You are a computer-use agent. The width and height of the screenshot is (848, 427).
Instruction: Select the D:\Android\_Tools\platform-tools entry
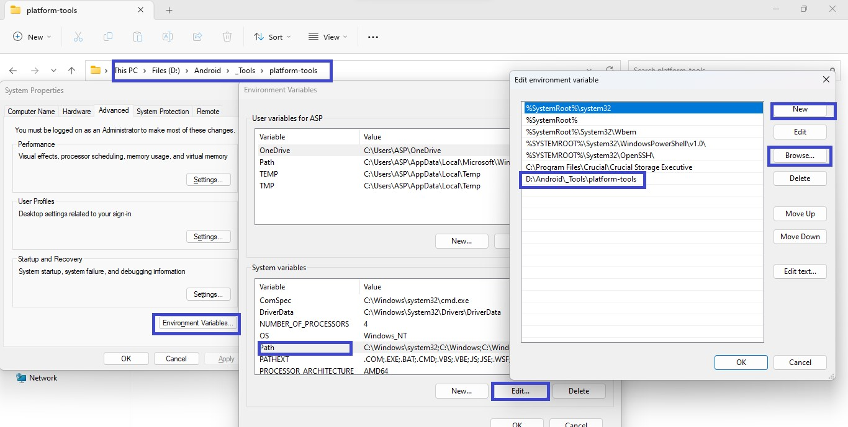tap(582, 180)
